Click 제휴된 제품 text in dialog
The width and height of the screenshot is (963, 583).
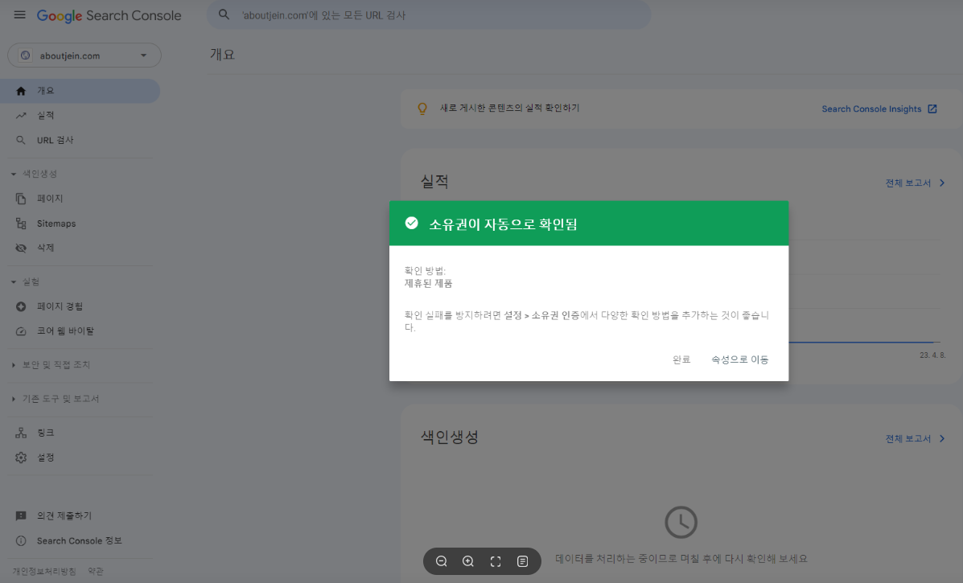click(x=429, y=284)
